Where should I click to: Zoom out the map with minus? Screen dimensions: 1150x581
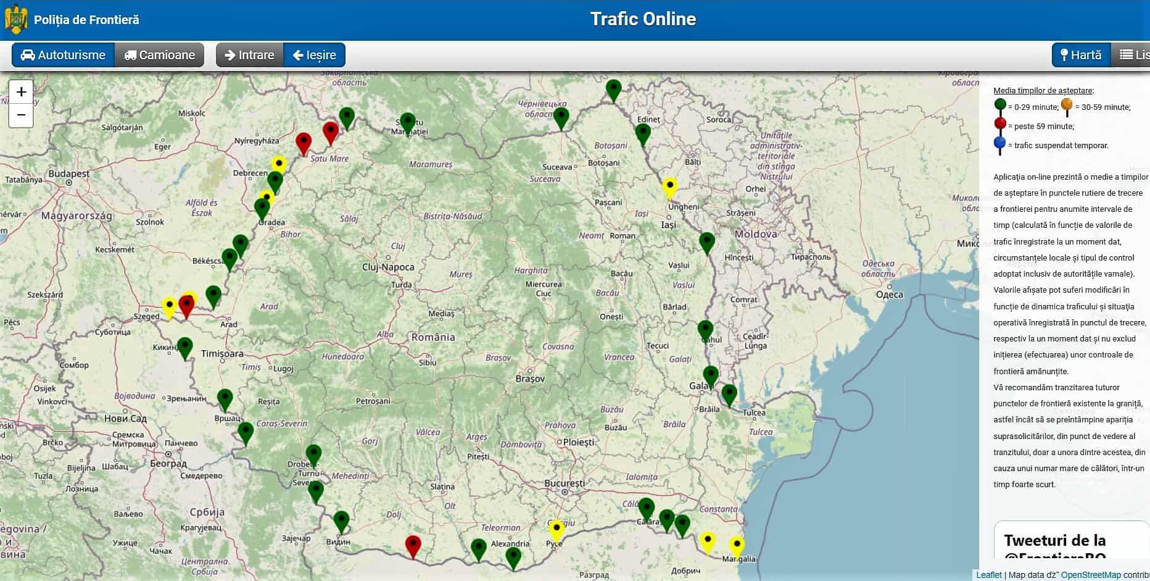pos(21,115)
